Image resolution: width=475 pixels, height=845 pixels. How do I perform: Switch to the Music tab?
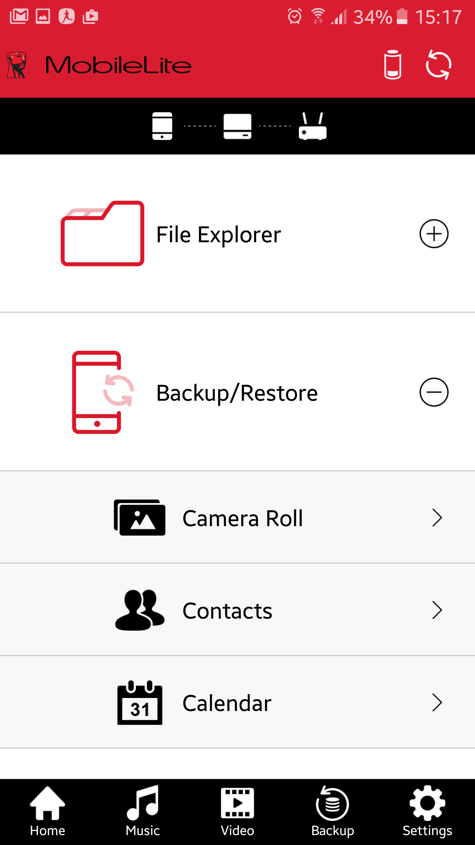tap(142, 812)
